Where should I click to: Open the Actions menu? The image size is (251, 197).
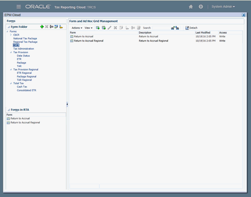(x=77, y=28)
